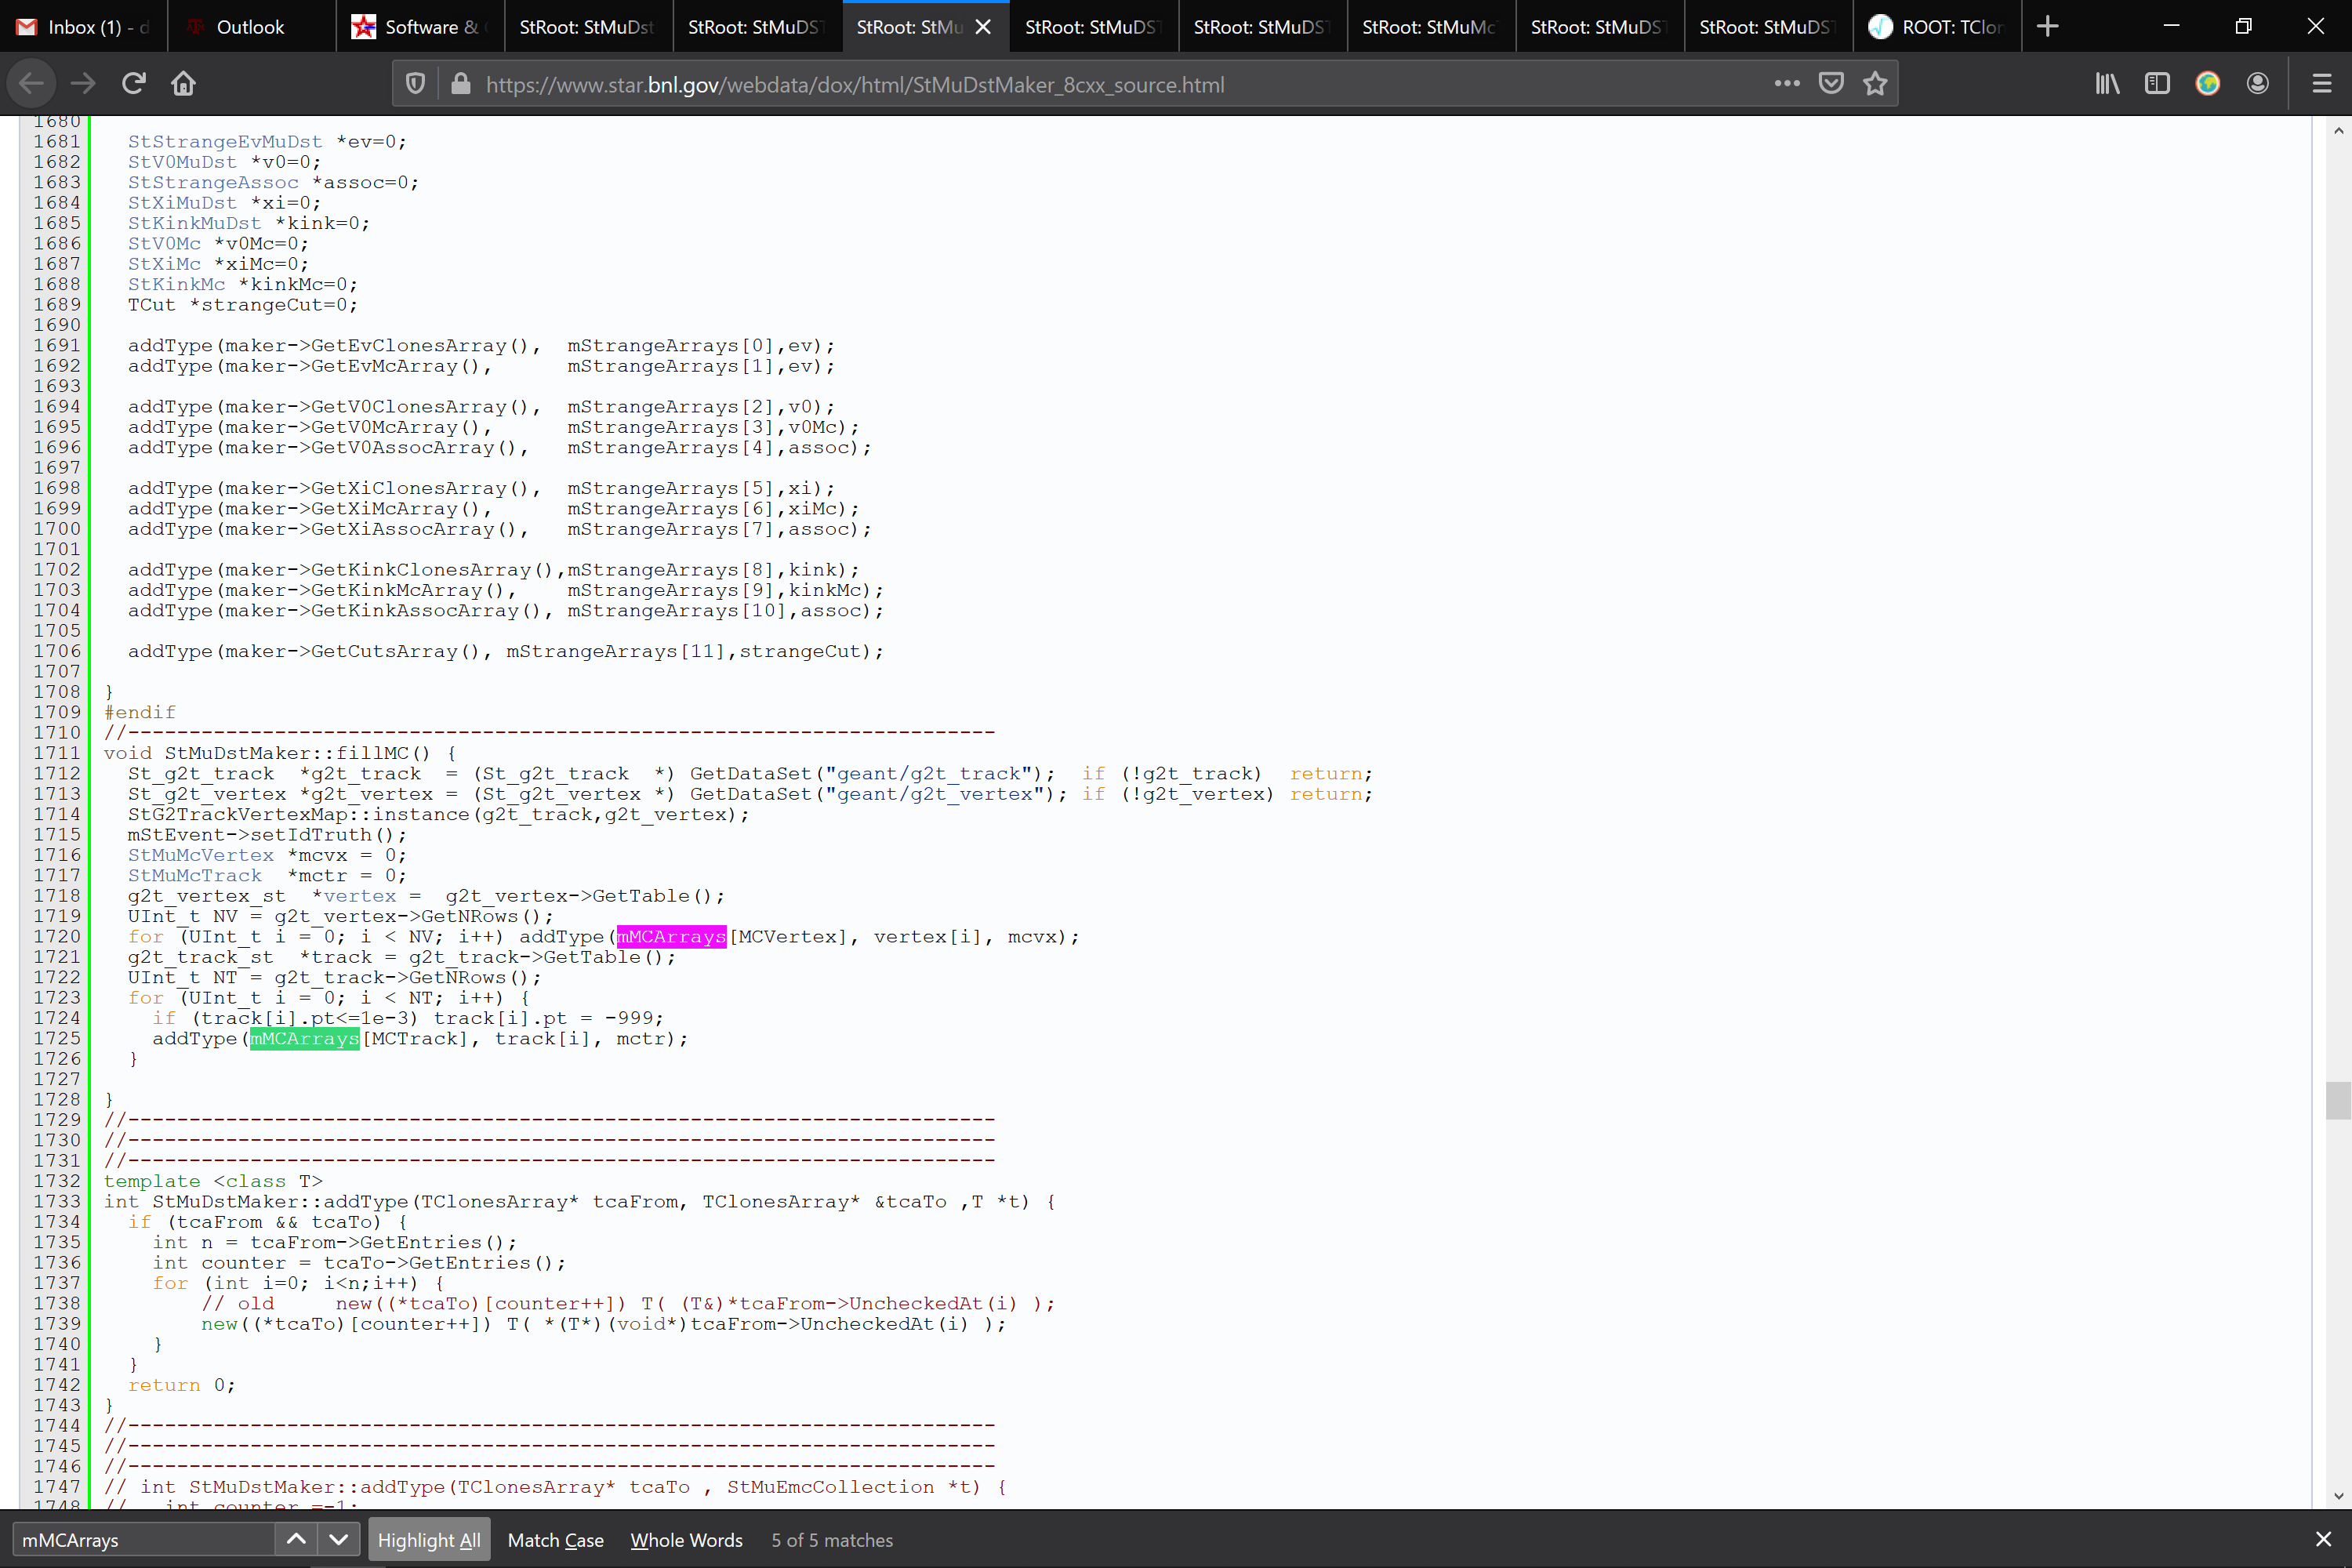Open page actions three-dot menu
This screenshot has width=2352, height=1568.
[1787, 84]
